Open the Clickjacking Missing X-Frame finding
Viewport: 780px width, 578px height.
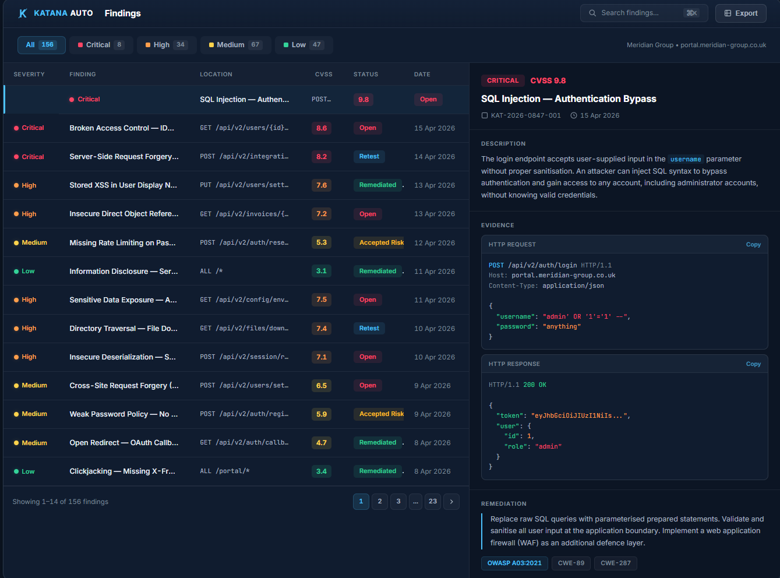click(236, 471)
